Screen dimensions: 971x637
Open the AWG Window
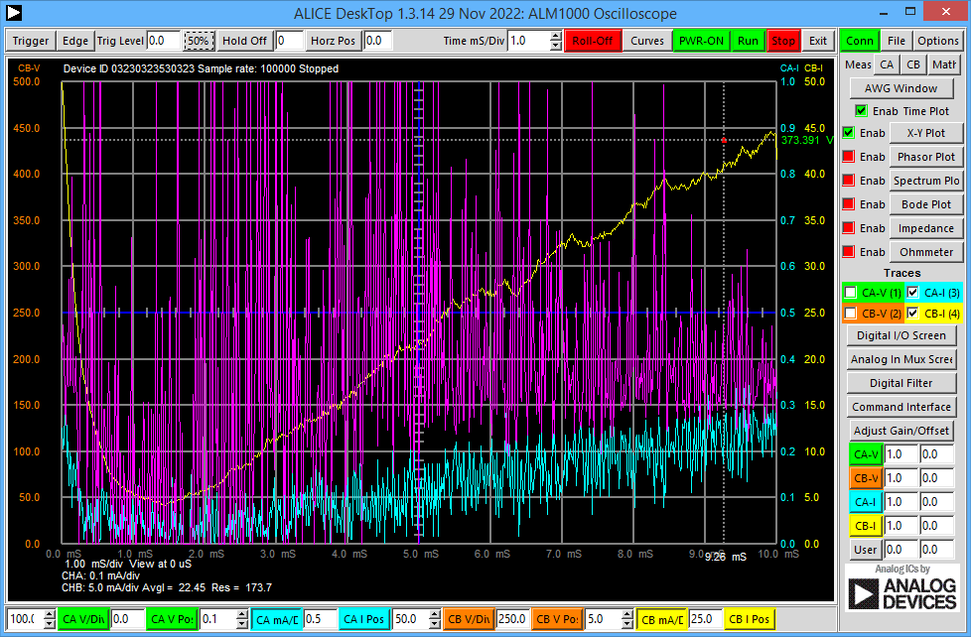[900, 87]
